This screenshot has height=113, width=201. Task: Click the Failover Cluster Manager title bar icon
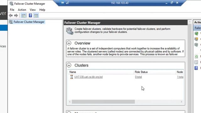tap(11, 3)
